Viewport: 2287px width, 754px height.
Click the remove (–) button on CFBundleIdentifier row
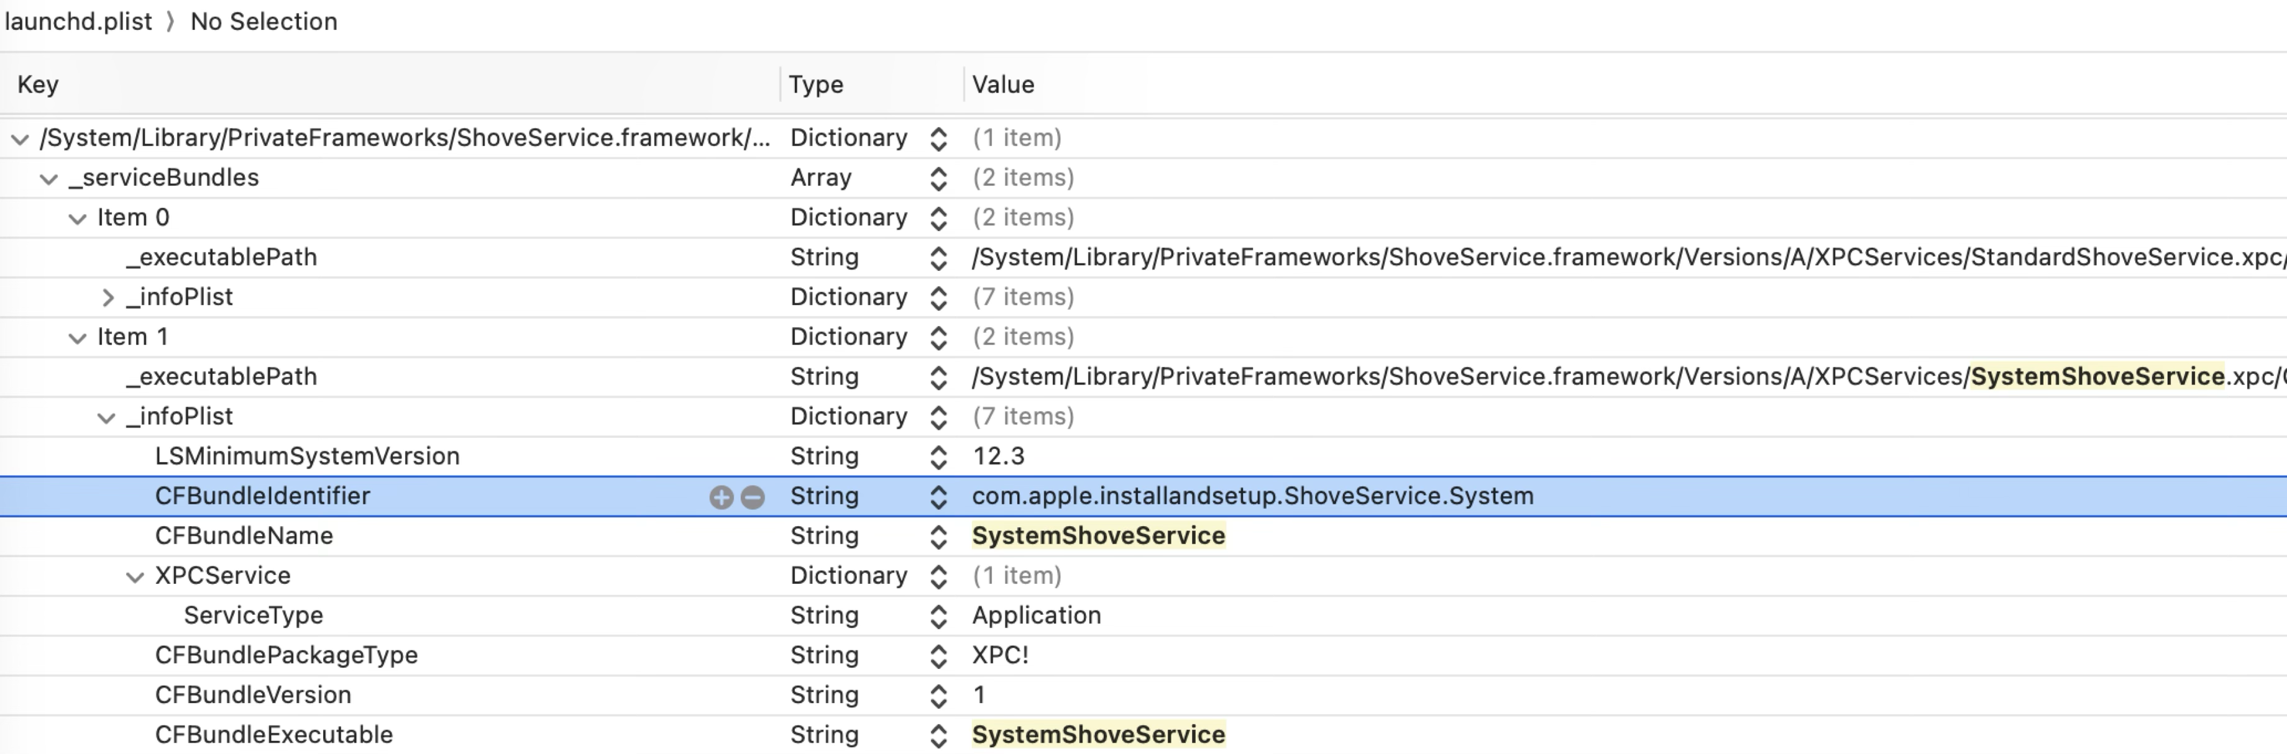[x=752, y=497]
